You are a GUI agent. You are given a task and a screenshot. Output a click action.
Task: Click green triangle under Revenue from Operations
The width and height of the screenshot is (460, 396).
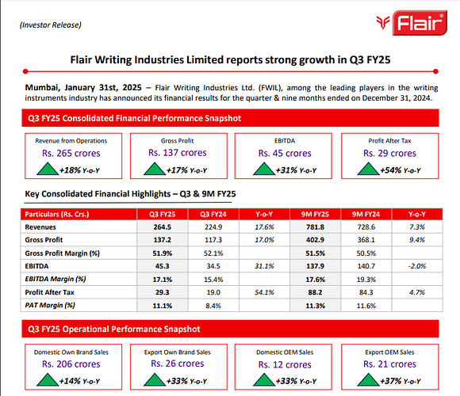pyautogui.click(x=48, y=169)
